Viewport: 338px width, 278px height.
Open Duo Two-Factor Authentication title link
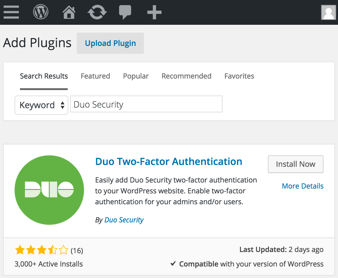[169, 161]
